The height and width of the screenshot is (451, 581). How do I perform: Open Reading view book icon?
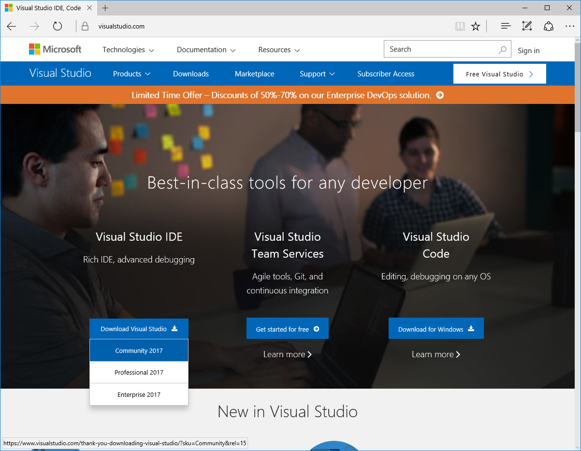[460, 26]
